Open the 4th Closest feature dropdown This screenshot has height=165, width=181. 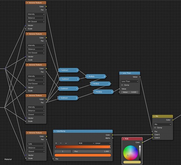(x=36, y=21)
